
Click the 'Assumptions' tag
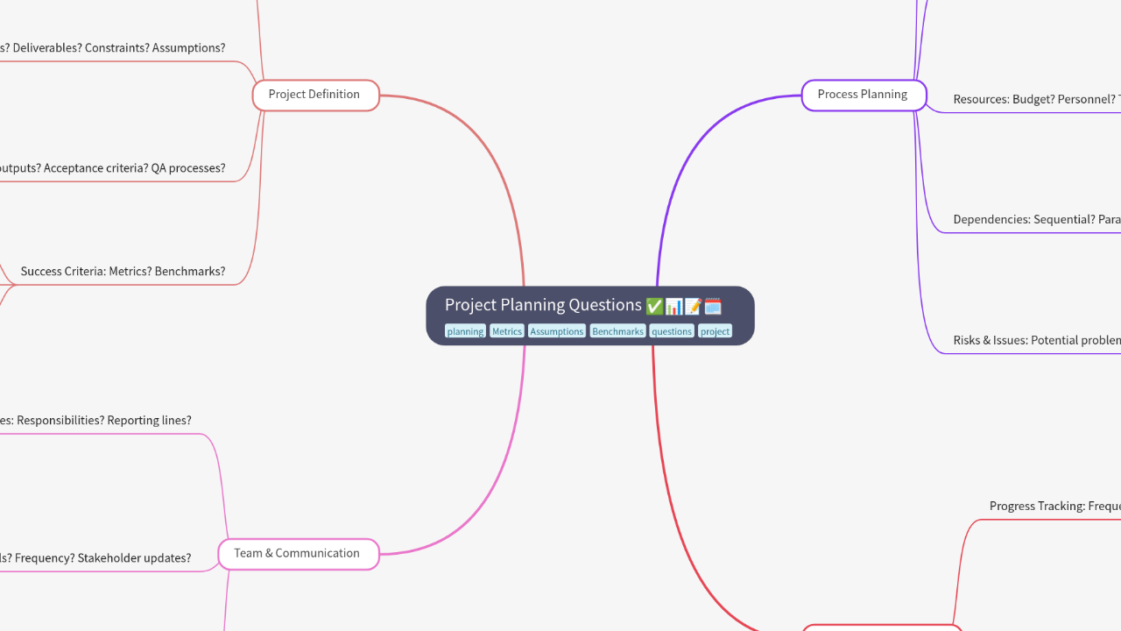tap(557, 331)
